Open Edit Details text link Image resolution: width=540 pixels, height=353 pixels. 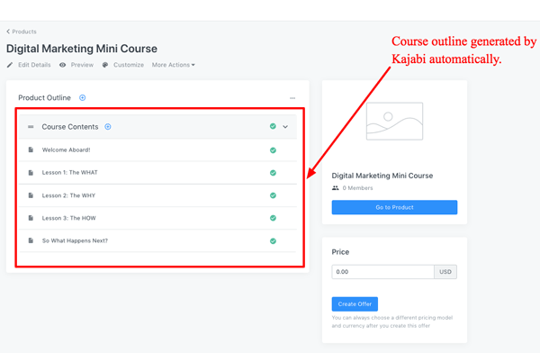pyautogui.click(x=34, y=65)
